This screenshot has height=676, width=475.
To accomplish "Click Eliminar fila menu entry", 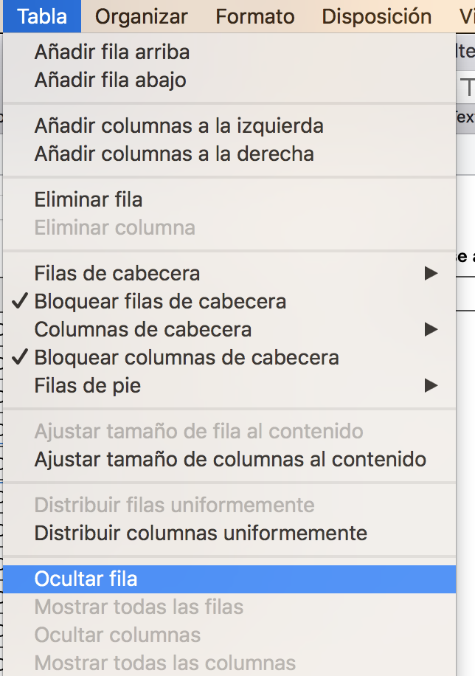I will coord(89,200).
